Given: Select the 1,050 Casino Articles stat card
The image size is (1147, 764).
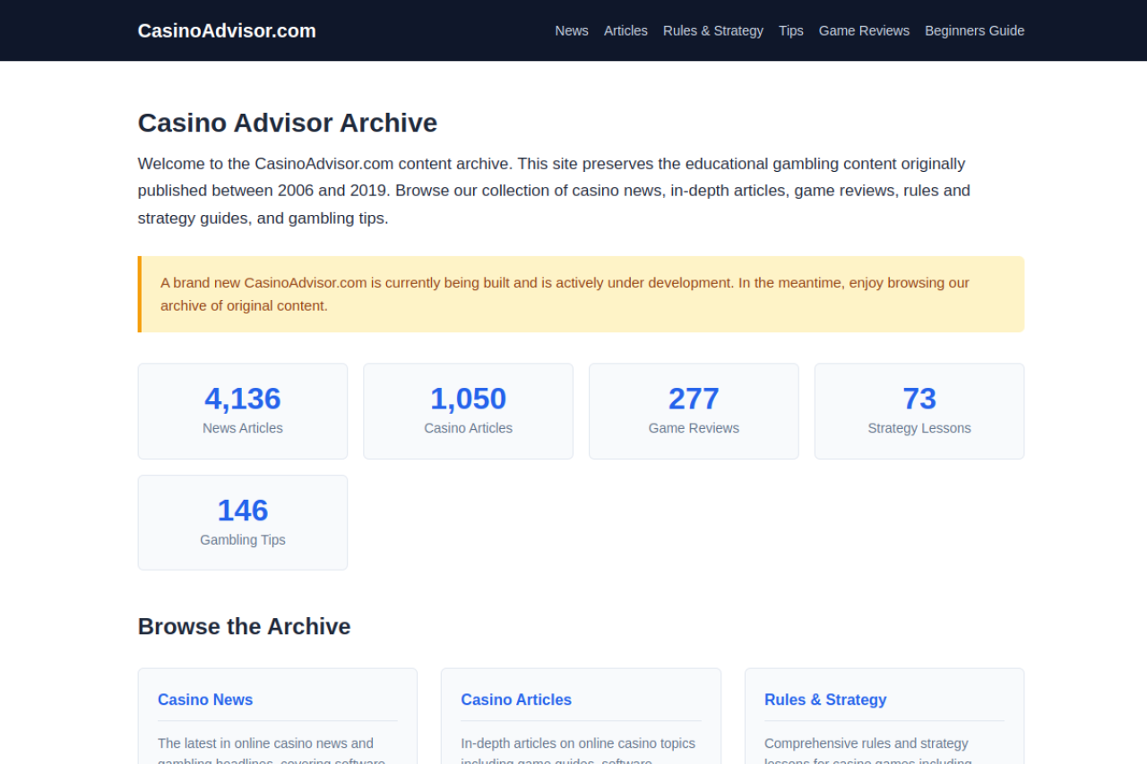Looking at the screenshot, I should pos(468,411).
